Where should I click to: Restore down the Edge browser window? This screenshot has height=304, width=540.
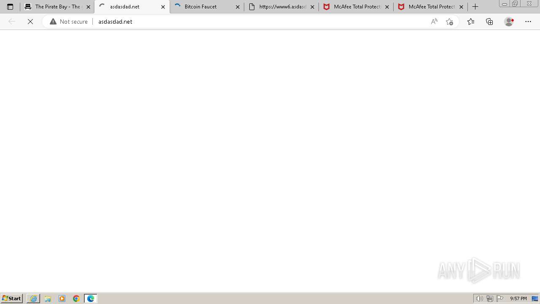click(515, 3)
